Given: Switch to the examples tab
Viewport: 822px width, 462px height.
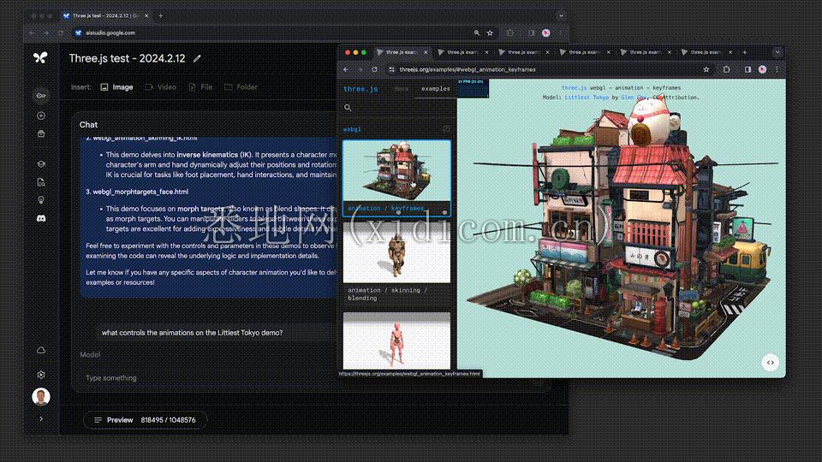Looking at the screenshot, I should pos(436,89).
